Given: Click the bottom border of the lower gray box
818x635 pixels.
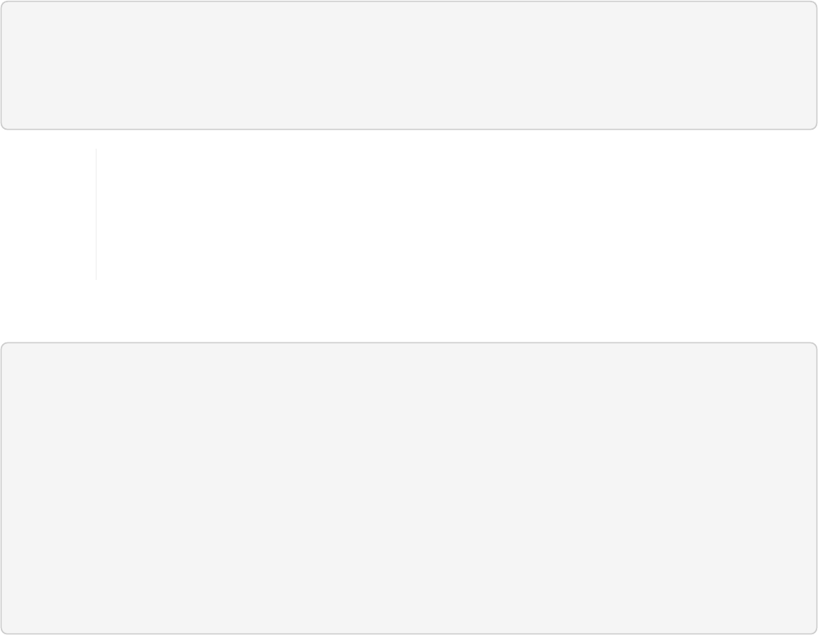Looking at the screenshot, I should pyautogui.click(x=409, y=633).
